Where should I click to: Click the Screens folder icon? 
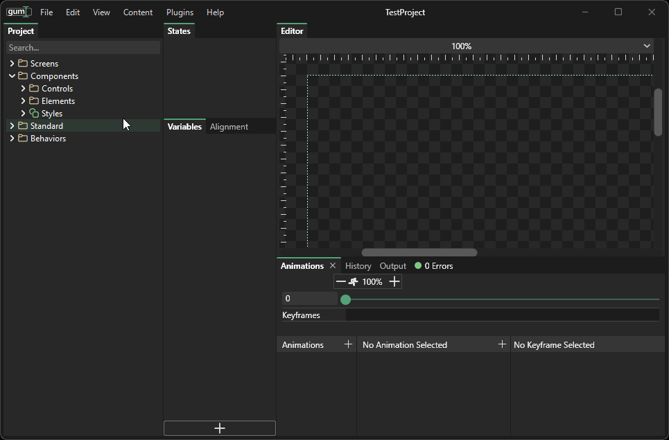click(23, 64)
